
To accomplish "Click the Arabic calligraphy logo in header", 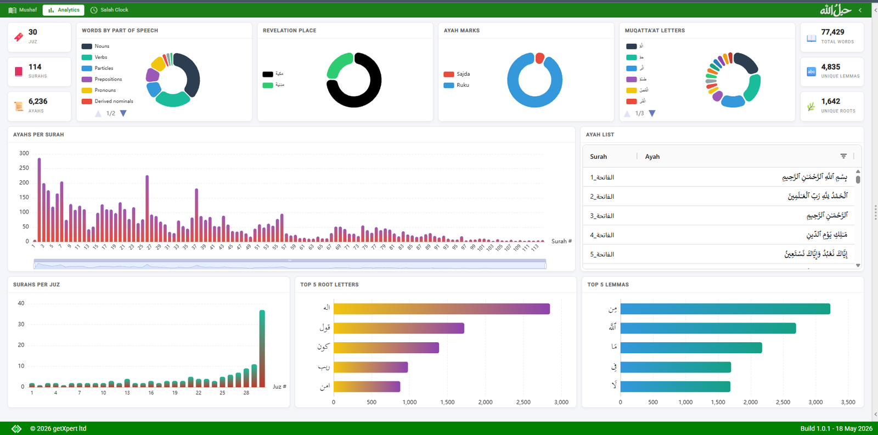I will pos(835,10).
